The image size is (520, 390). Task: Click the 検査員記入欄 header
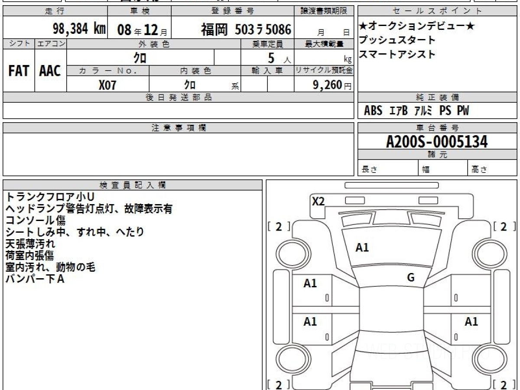click(x=133, y=185)
